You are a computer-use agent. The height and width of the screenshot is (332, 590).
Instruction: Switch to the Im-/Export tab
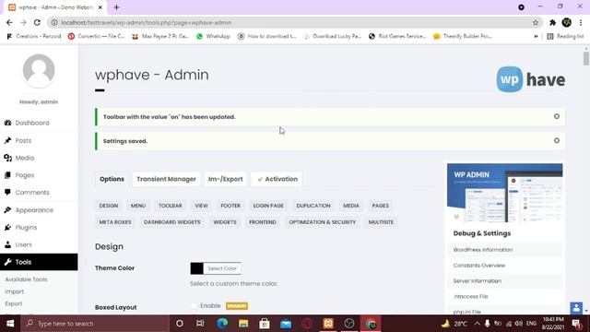(x=225, y=179)
